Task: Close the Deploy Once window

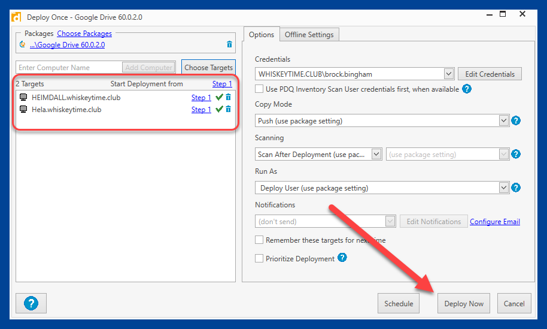Action: point(522,14)
